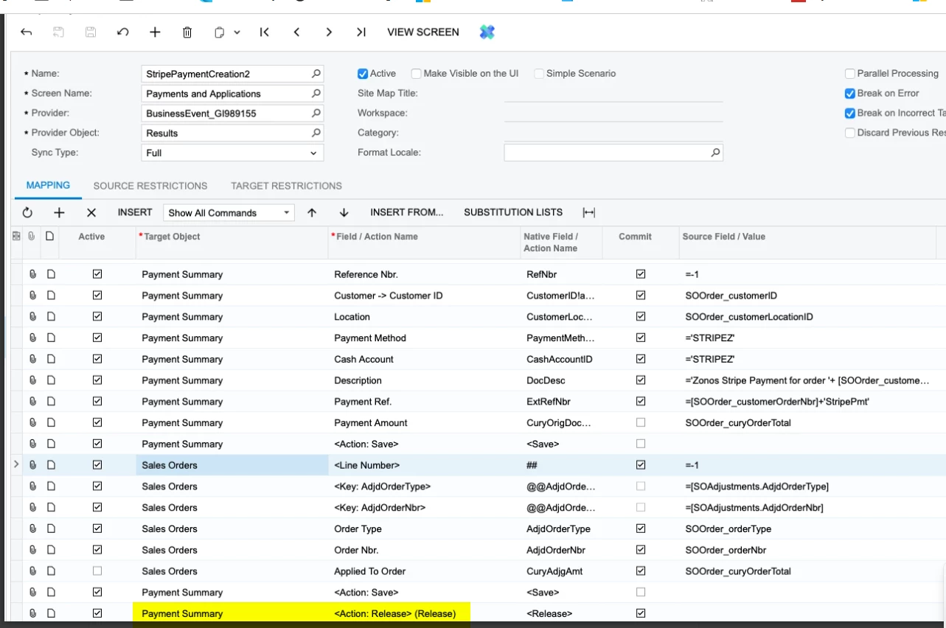Click INSERT FROM... button

pyautogui.click(x=407, y=212)
